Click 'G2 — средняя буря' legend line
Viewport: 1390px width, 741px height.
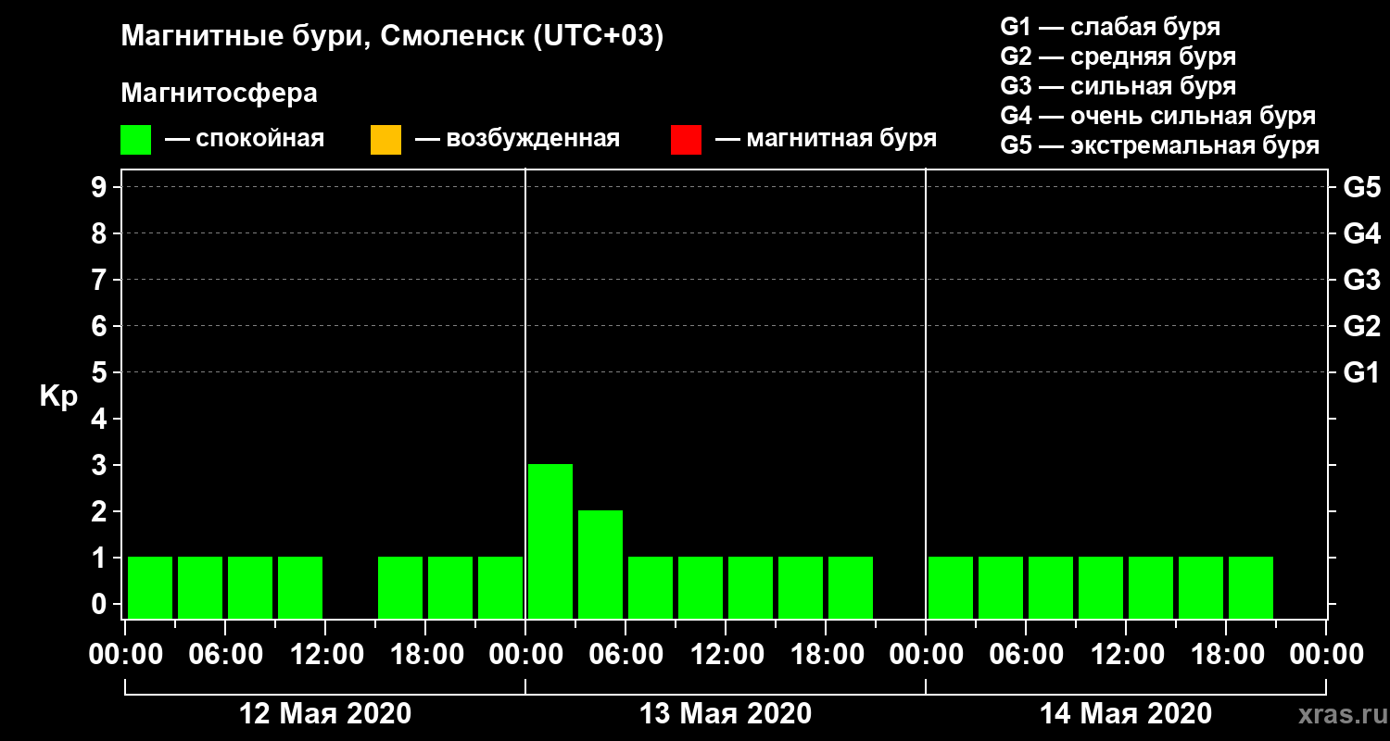tap(1118, 57)
